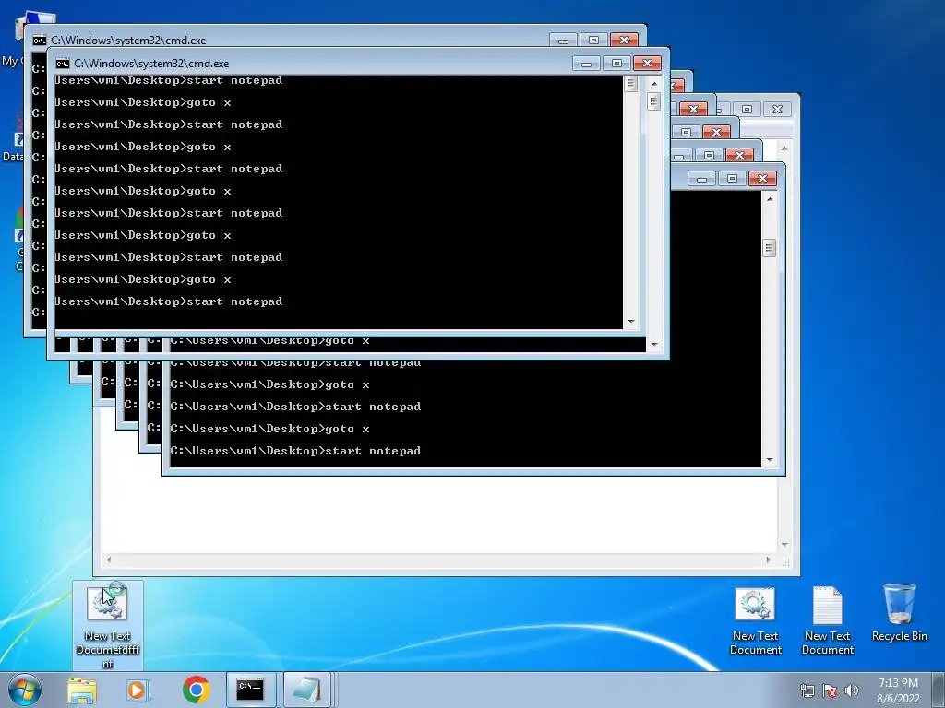Click the Notepad window resize grip corner
The image size is (945, 708).
click(x=786, y=562)
